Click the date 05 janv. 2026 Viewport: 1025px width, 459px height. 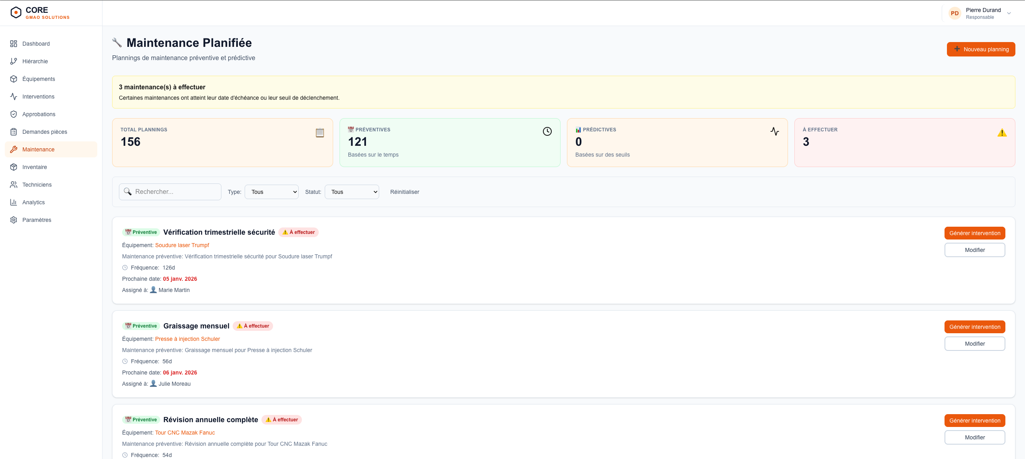180,279
